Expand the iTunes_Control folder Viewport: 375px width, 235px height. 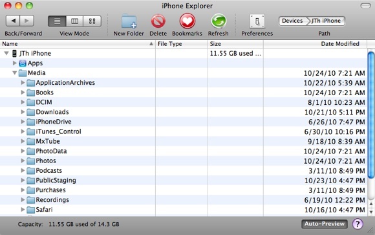pos(23,131)
